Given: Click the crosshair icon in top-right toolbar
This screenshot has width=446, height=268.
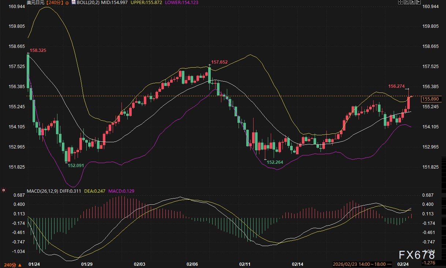Looking at the screenshot, I should click(x=401, y=2).
